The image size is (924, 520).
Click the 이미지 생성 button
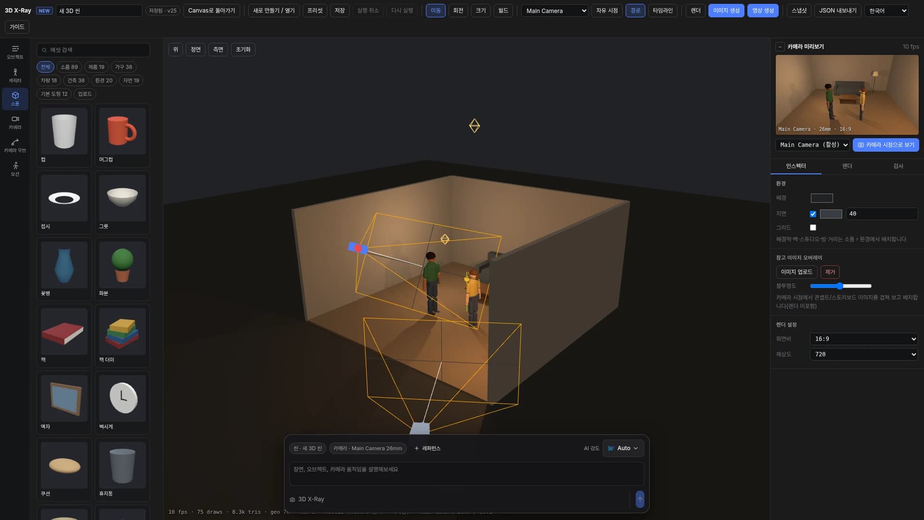[x=726, y=11]
